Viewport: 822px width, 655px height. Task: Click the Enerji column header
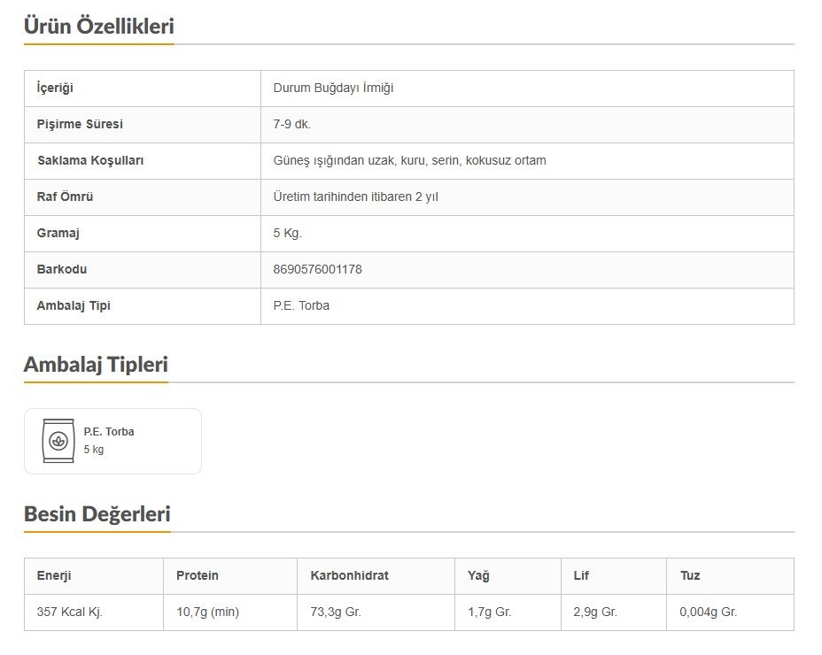(54, 575)
